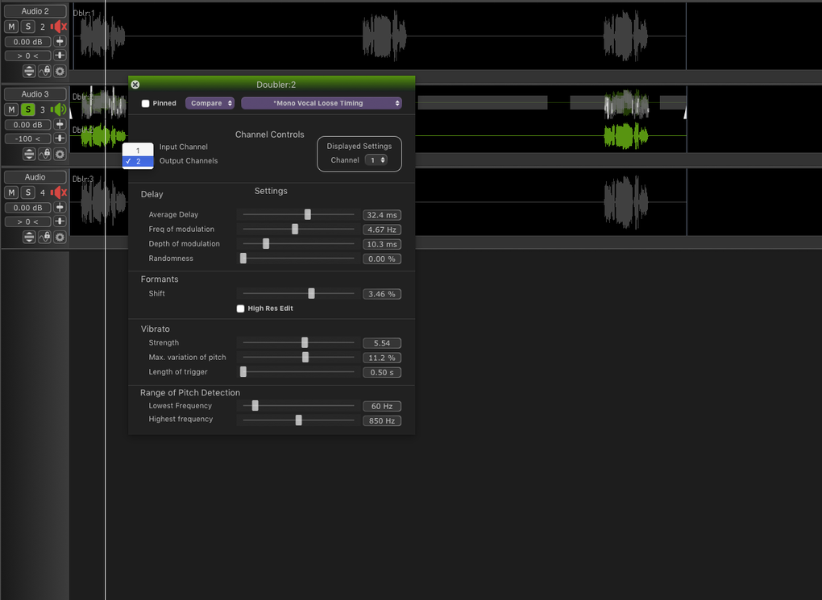This screenshot has height=600, width=822.
Task: Click the Audio 3 pan field showing -100
Action: click(x=27, y=139)
